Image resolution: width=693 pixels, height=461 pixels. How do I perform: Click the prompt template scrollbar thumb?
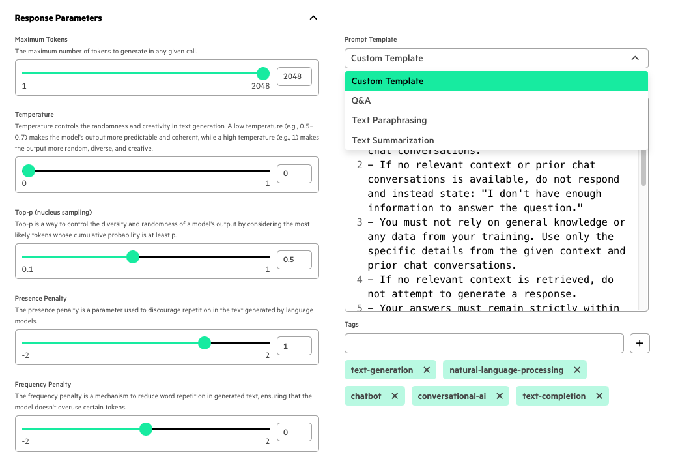click(643, 168)
